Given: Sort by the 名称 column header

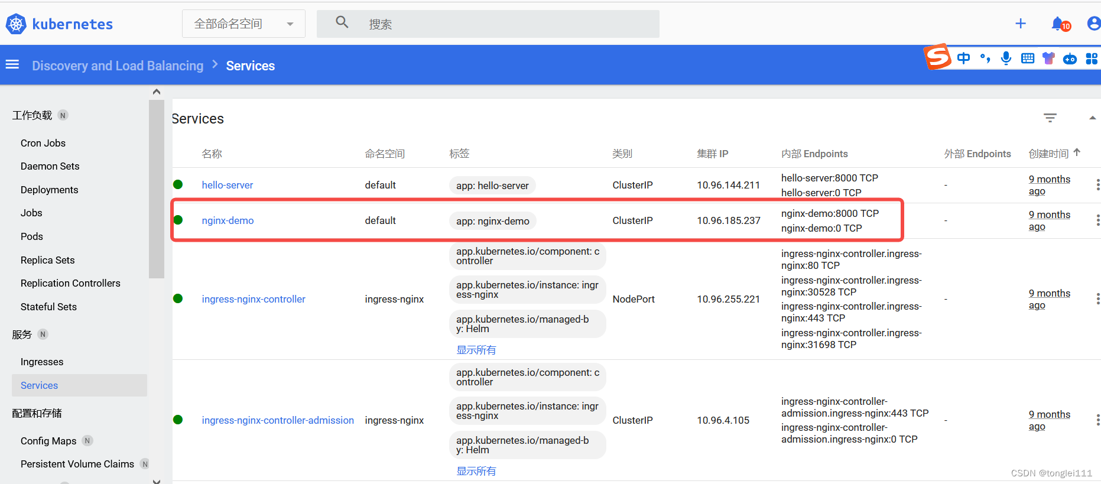Looking at the screenshot, I should pyautogui.click(x=212, y=154).
